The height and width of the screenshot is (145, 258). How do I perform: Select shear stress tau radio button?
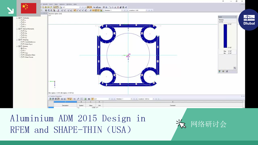pos(21,51)
